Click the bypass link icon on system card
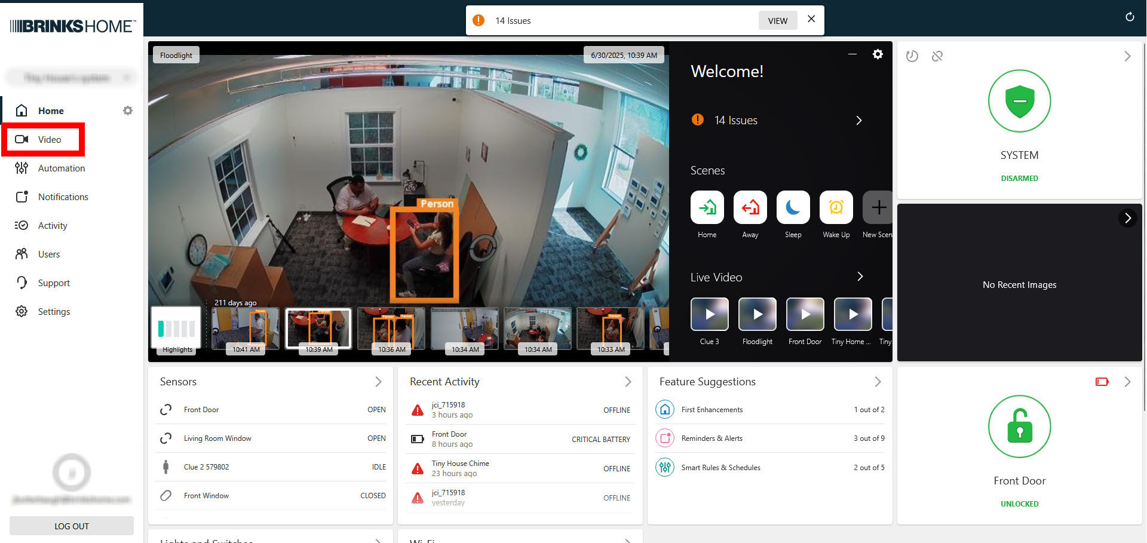1147x543 pixels. click(937, 56)
